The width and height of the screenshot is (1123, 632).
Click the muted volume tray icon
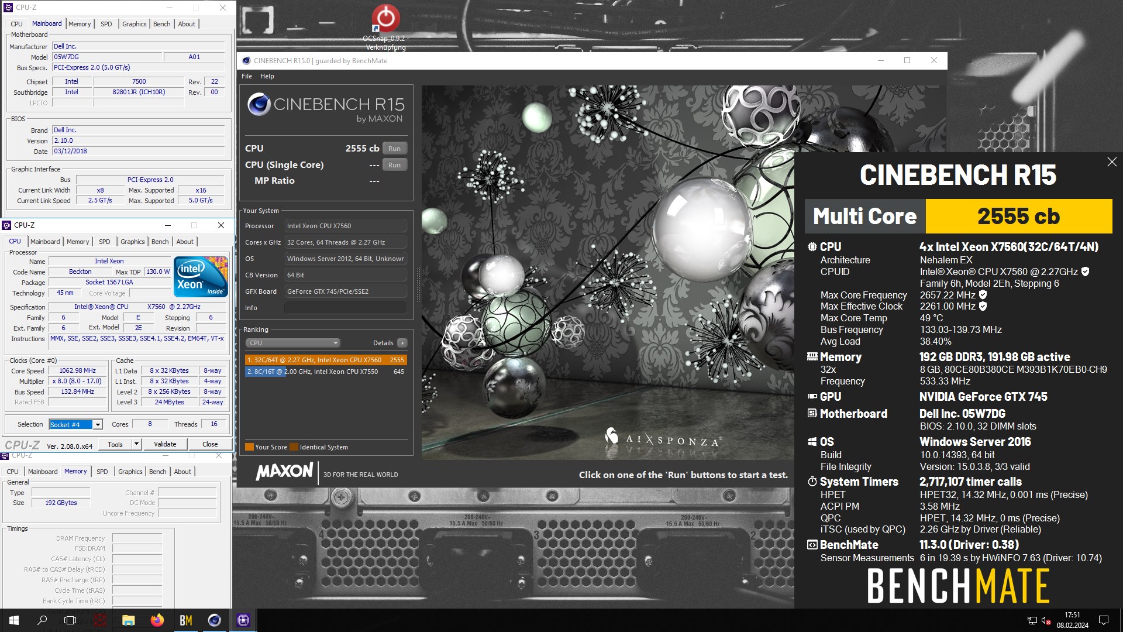tap(1046, 621)
